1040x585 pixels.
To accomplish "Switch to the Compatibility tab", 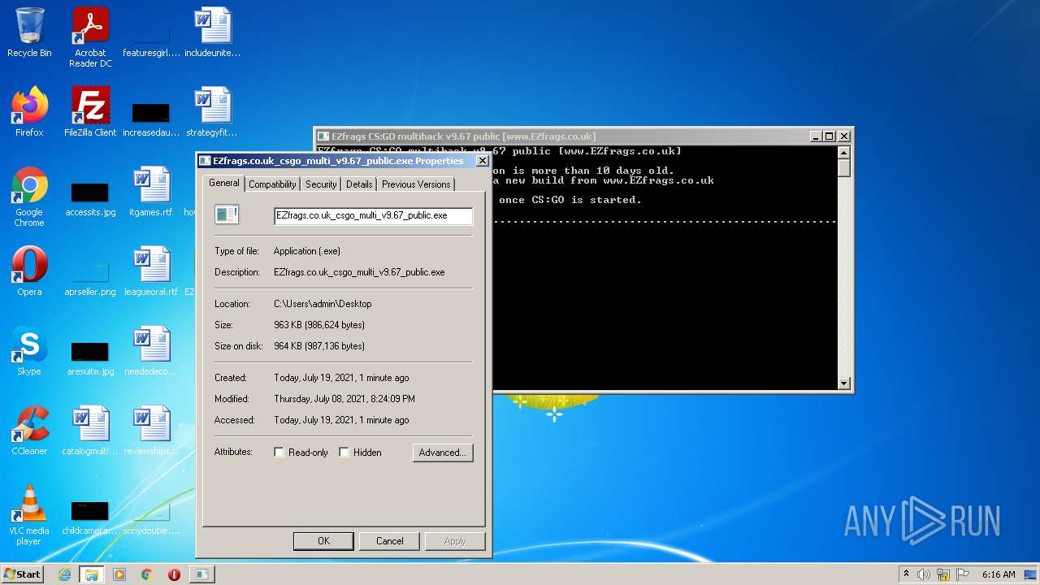I will click(x=272, y=184).
